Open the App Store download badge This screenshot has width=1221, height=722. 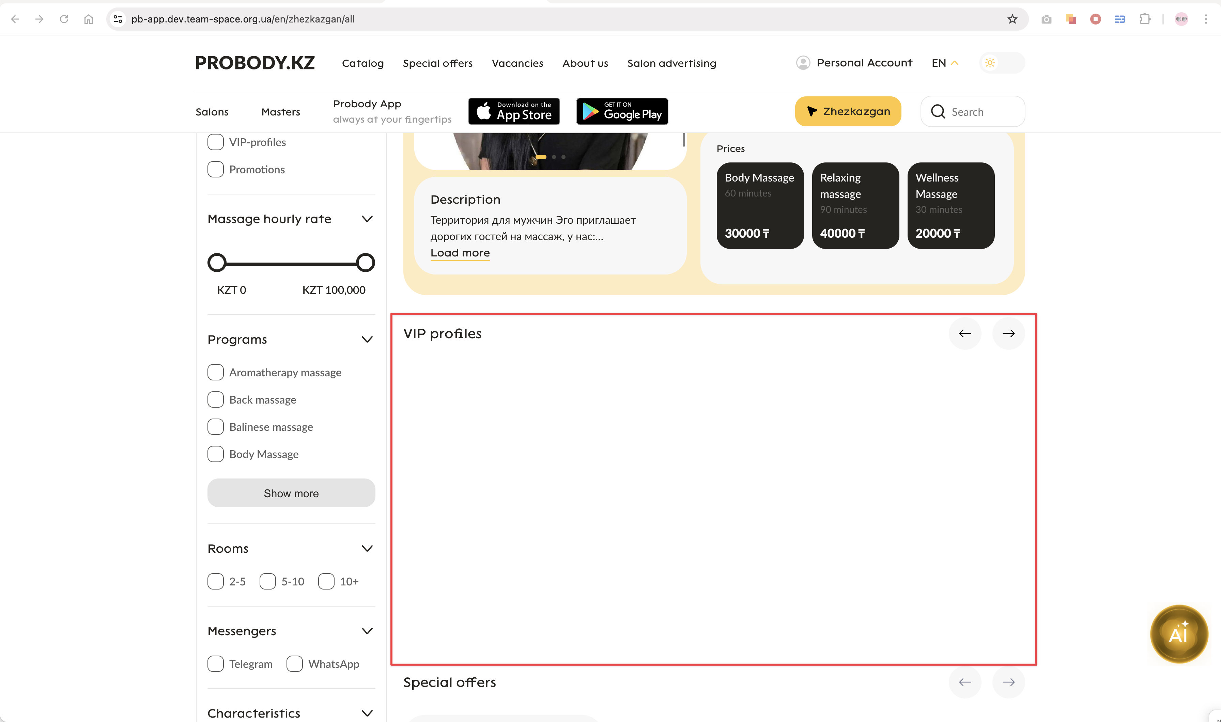pos(514,111)
